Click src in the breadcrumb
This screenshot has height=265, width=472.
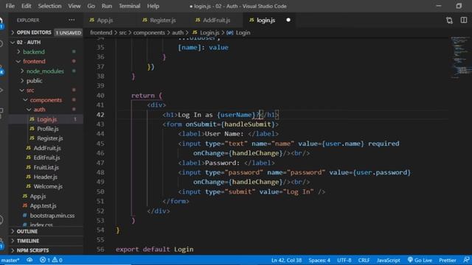123,32
